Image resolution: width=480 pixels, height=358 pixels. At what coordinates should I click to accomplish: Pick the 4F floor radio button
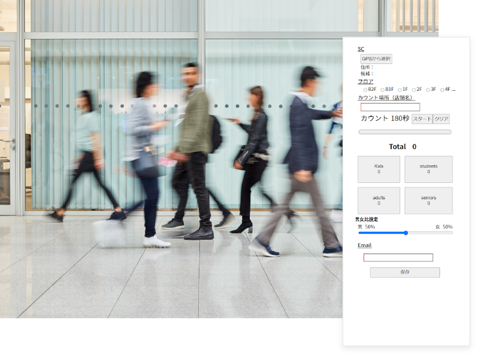point(441,90)
